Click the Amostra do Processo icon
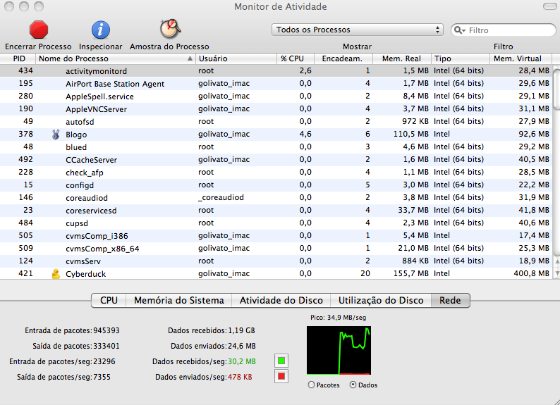The width and height of the screenshot is (560, 405). [x=170, y=28]
